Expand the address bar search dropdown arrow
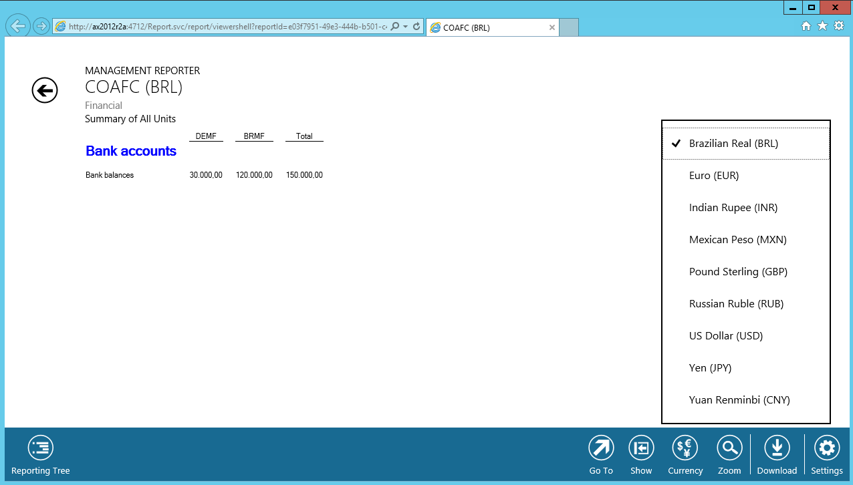853x485 pixels. click(406, 27)
